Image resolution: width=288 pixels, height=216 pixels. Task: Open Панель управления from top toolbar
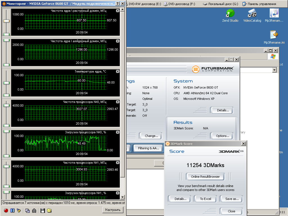click(259, 4)
